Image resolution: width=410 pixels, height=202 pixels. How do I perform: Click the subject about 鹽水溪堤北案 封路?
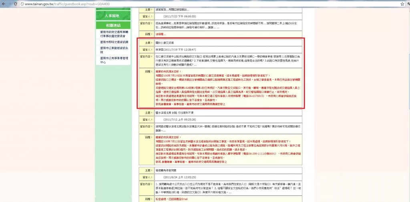[174, 113]
